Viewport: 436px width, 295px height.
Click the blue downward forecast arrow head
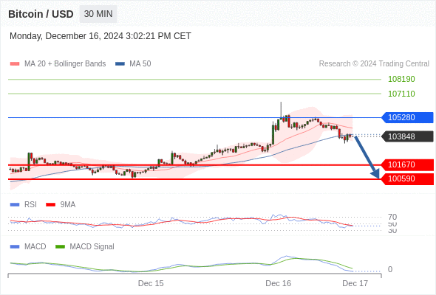pyautogui.click(x=375, y=174)
